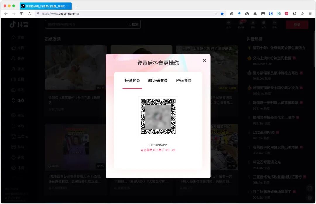Click the checkmark icon in address bar
The height and width of the screenshot is (204, 316).
216,14
